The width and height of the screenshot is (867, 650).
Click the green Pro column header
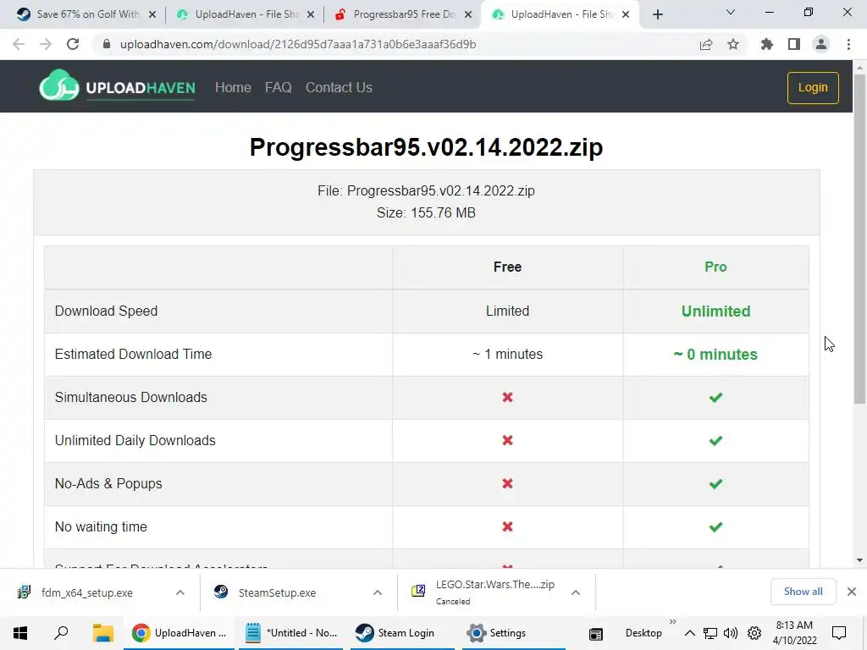pos(715,267)
